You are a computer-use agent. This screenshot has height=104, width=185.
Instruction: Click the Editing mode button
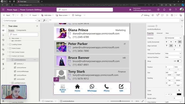[145, 15]
